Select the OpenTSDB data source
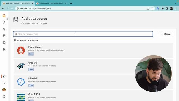 tap(93, 96)
